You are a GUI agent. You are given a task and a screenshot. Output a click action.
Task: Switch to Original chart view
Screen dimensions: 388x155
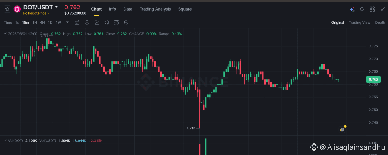[338, 22]
